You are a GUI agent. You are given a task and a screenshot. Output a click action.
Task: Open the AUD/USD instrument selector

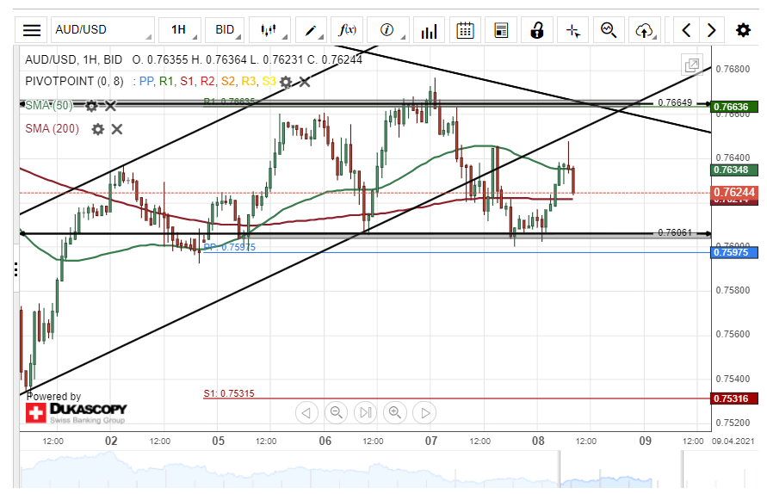point(102,30)
